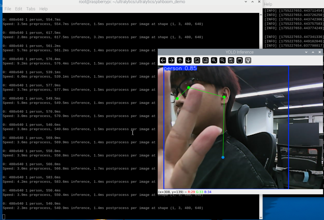324x220 pixels.
Task: Click the terminal prompt cursor at the bottom
Action: point(4,217)
